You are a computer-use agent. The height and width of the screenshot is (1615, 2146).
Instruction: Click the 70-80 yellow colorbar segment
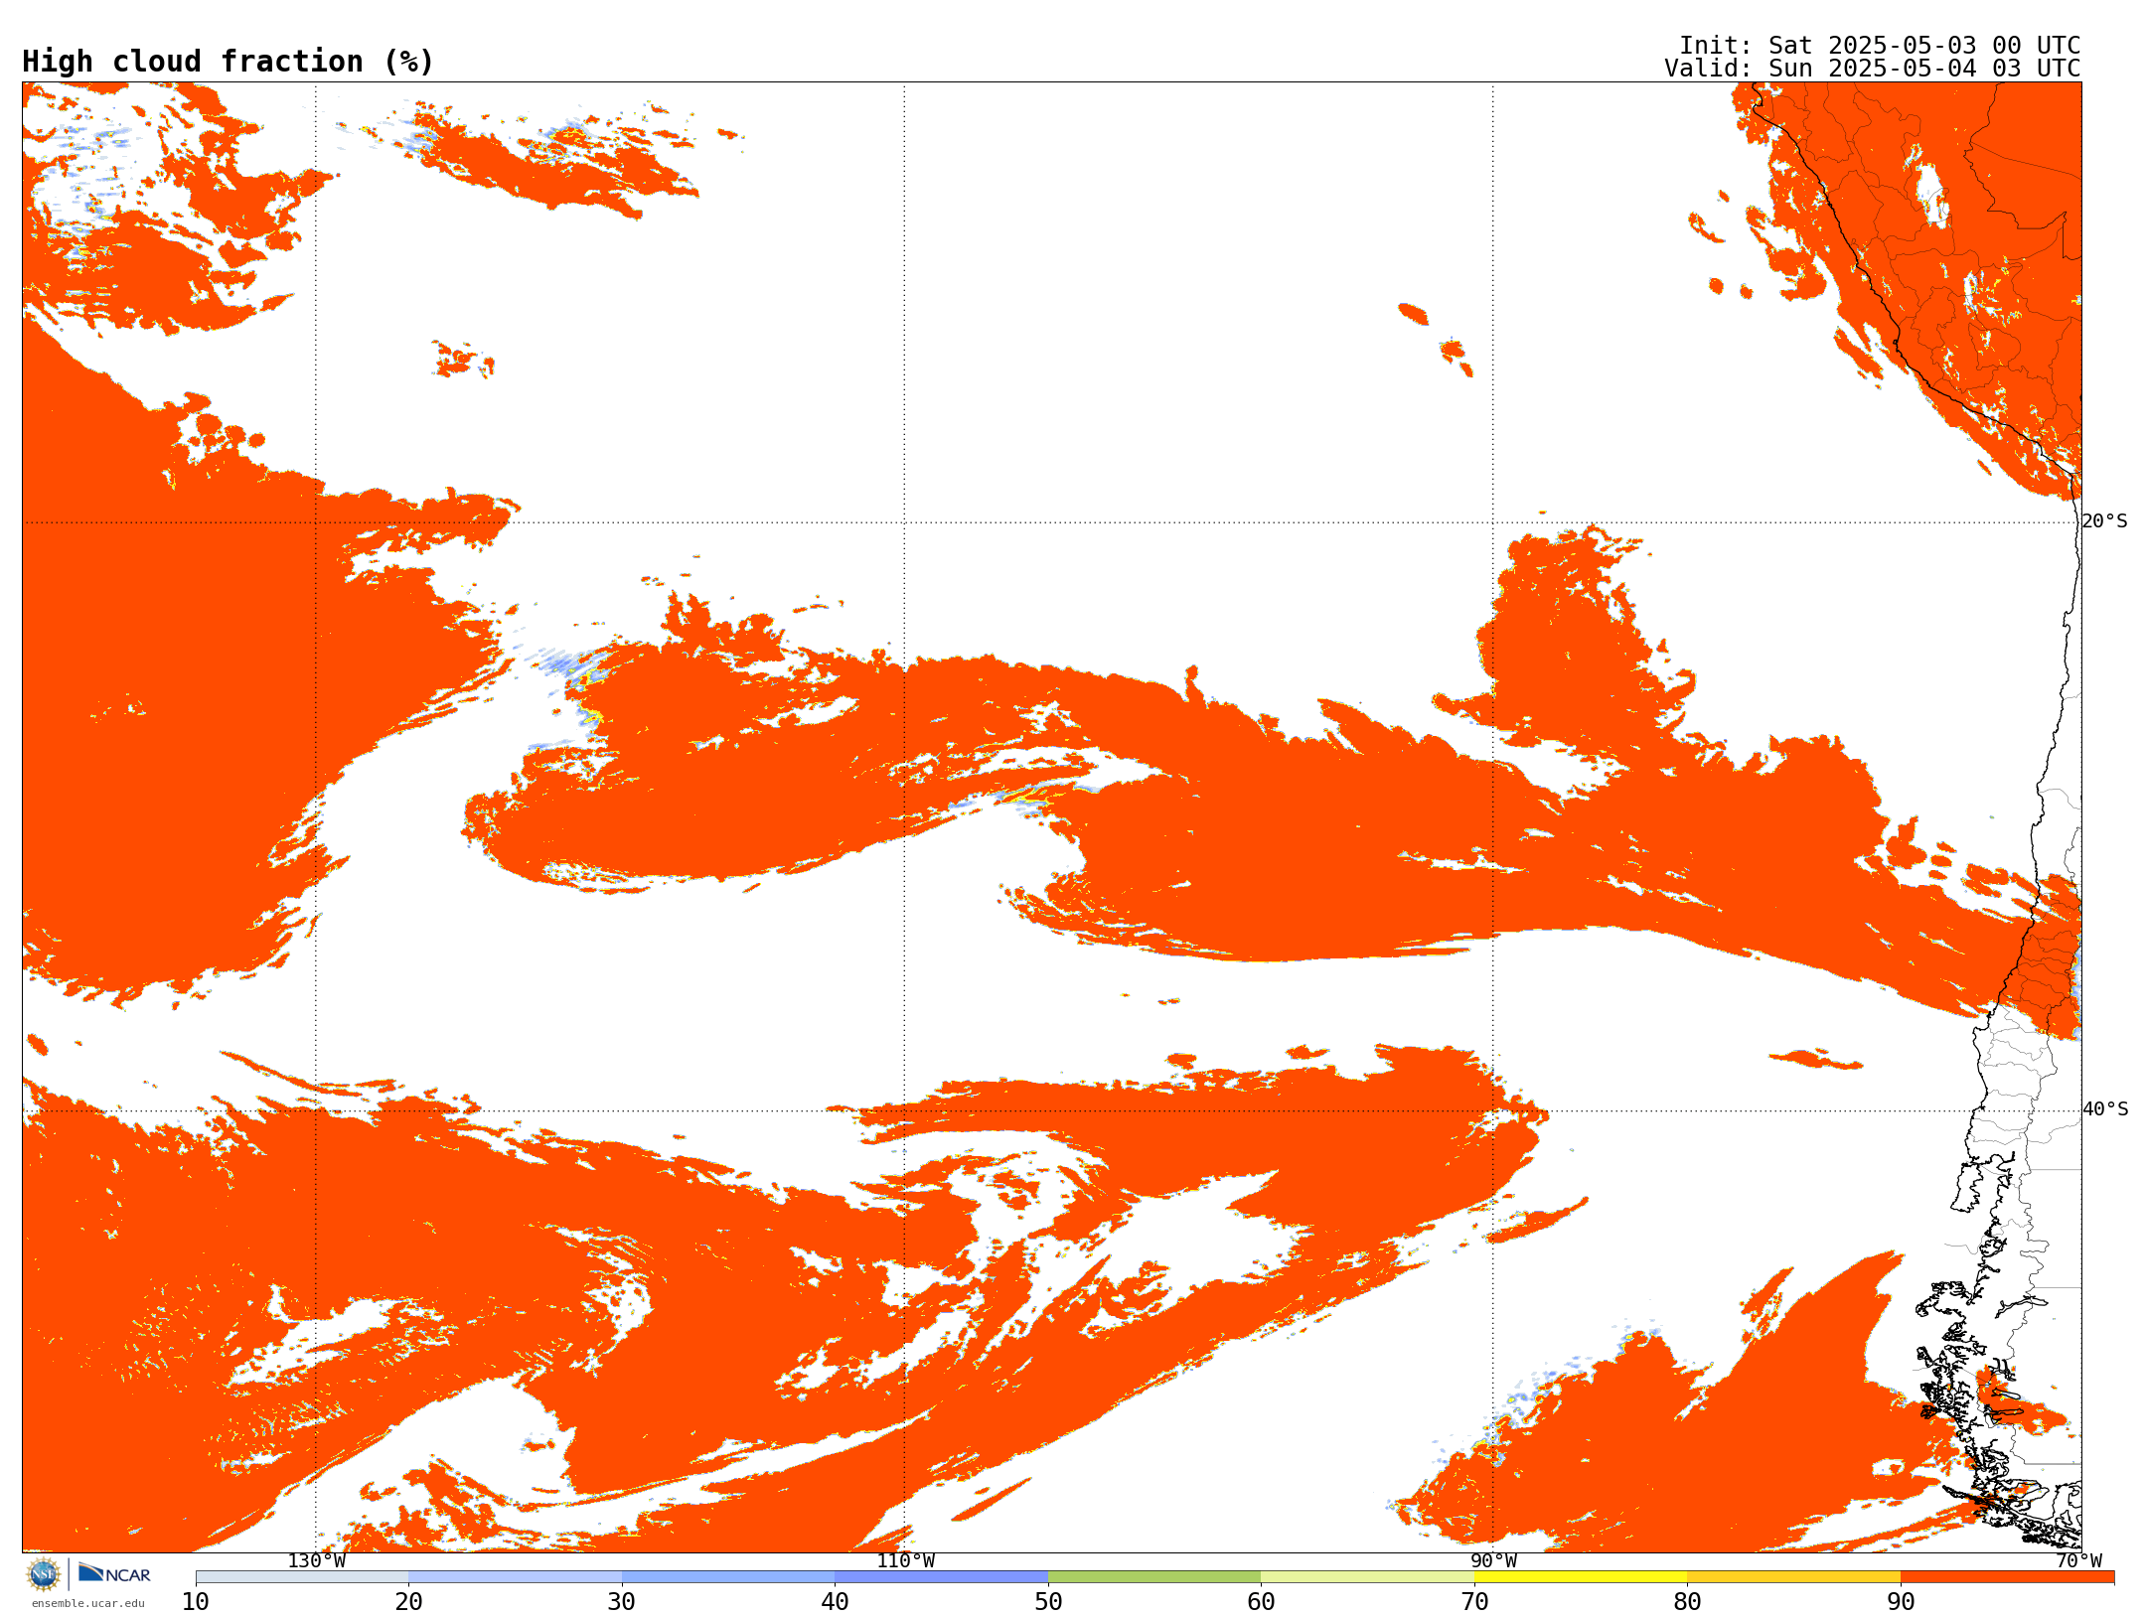[1581, 1577]
